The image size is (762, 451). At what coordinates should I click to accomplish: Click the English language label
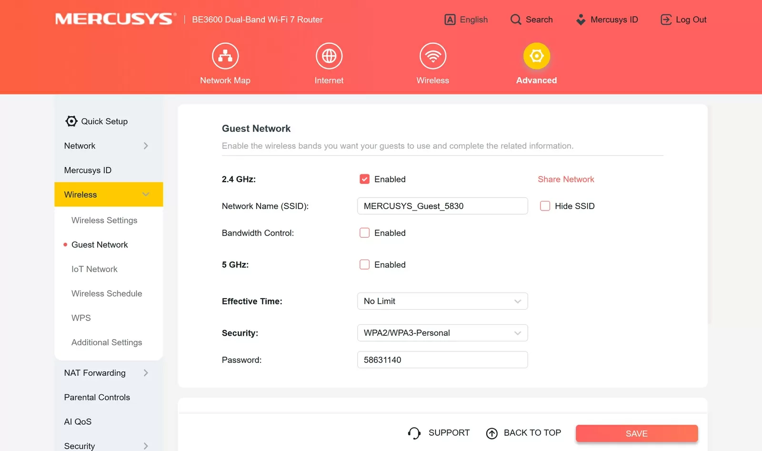pyautogui.click(x=474, y=20)
